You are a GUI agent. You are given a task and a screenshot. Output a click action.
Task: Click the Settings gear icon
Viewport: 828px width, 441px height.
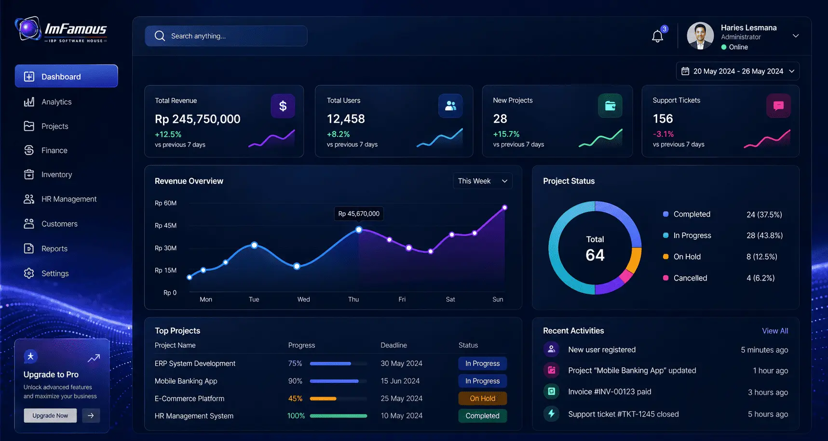point(29,273)
